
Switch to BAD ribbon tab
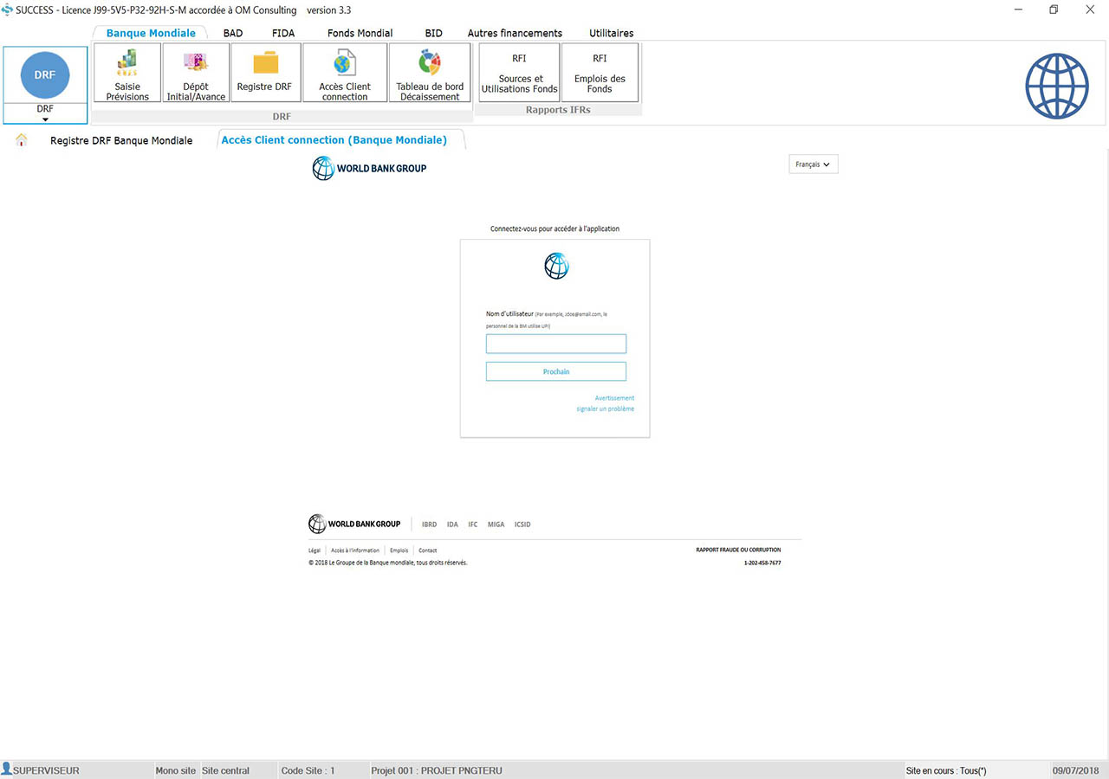click(233, 33)
